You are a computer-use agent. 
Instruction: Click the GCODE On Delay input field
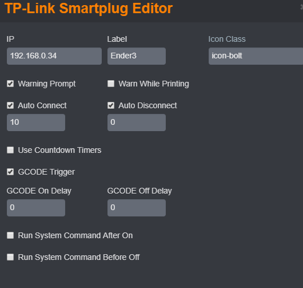coord(36,208)
